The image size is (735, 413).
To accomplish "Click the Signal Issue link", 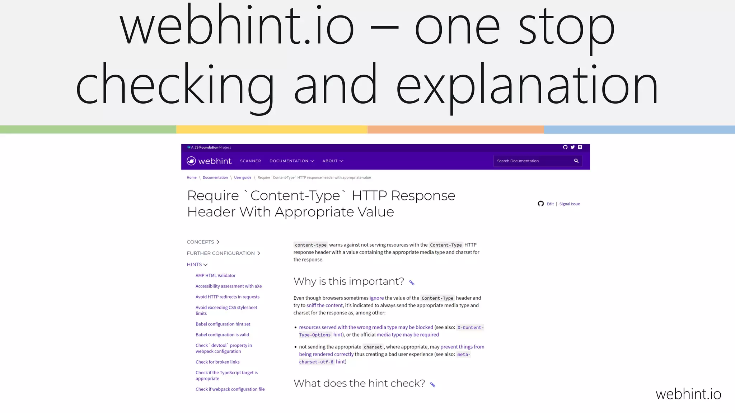I will 570,204.
